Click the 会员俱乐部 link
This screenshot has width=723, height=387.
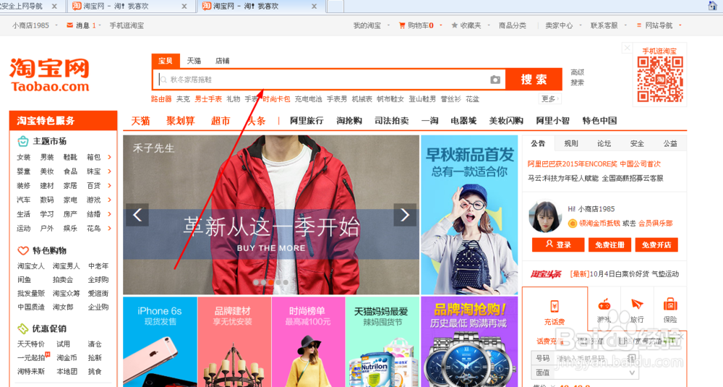[656, 224]
